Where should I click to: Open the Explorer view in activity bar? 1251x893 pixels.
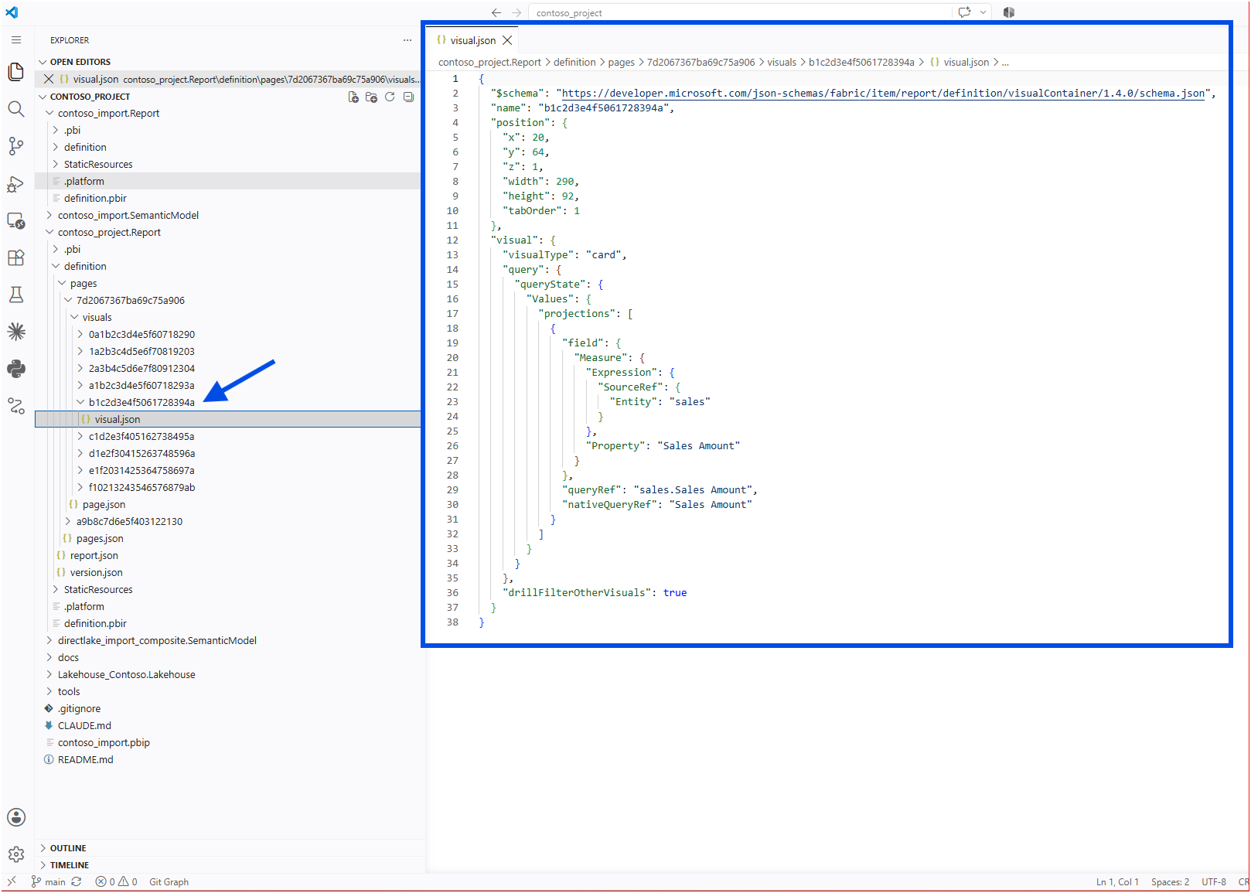pos(16,72)
